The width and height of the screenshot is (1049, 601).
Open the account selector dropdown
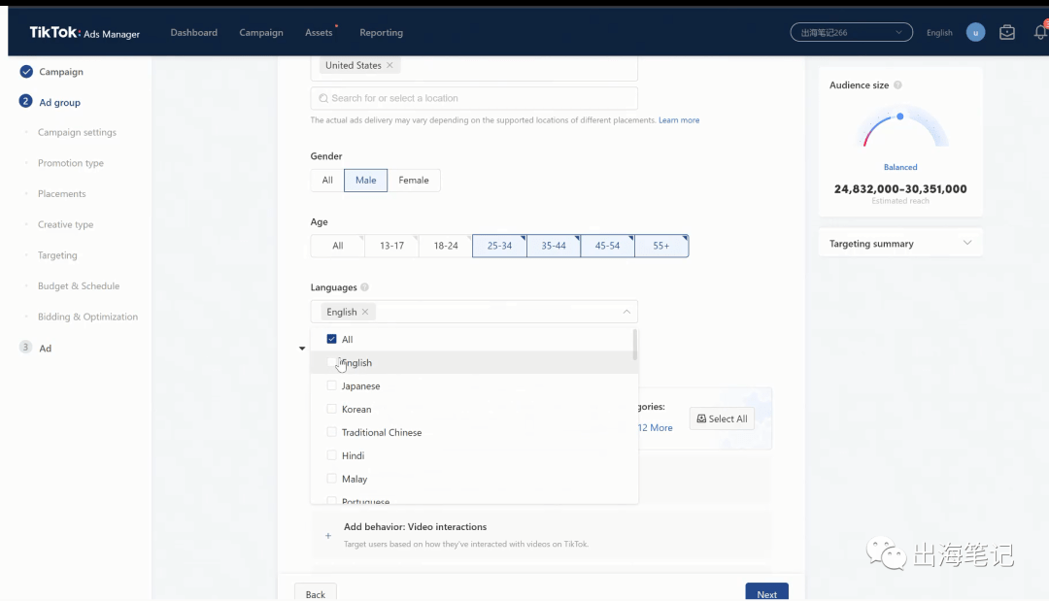(851, 32)
